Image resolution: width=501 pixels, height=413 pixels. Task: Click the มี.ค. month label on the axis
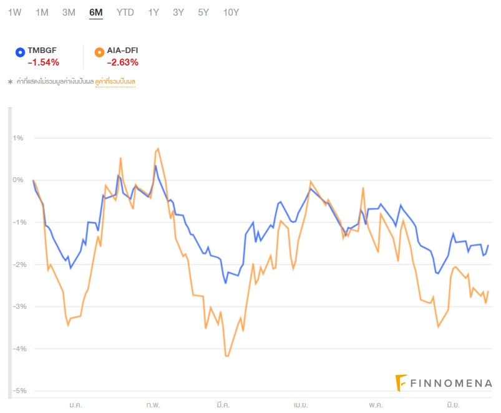coord(226,405)
